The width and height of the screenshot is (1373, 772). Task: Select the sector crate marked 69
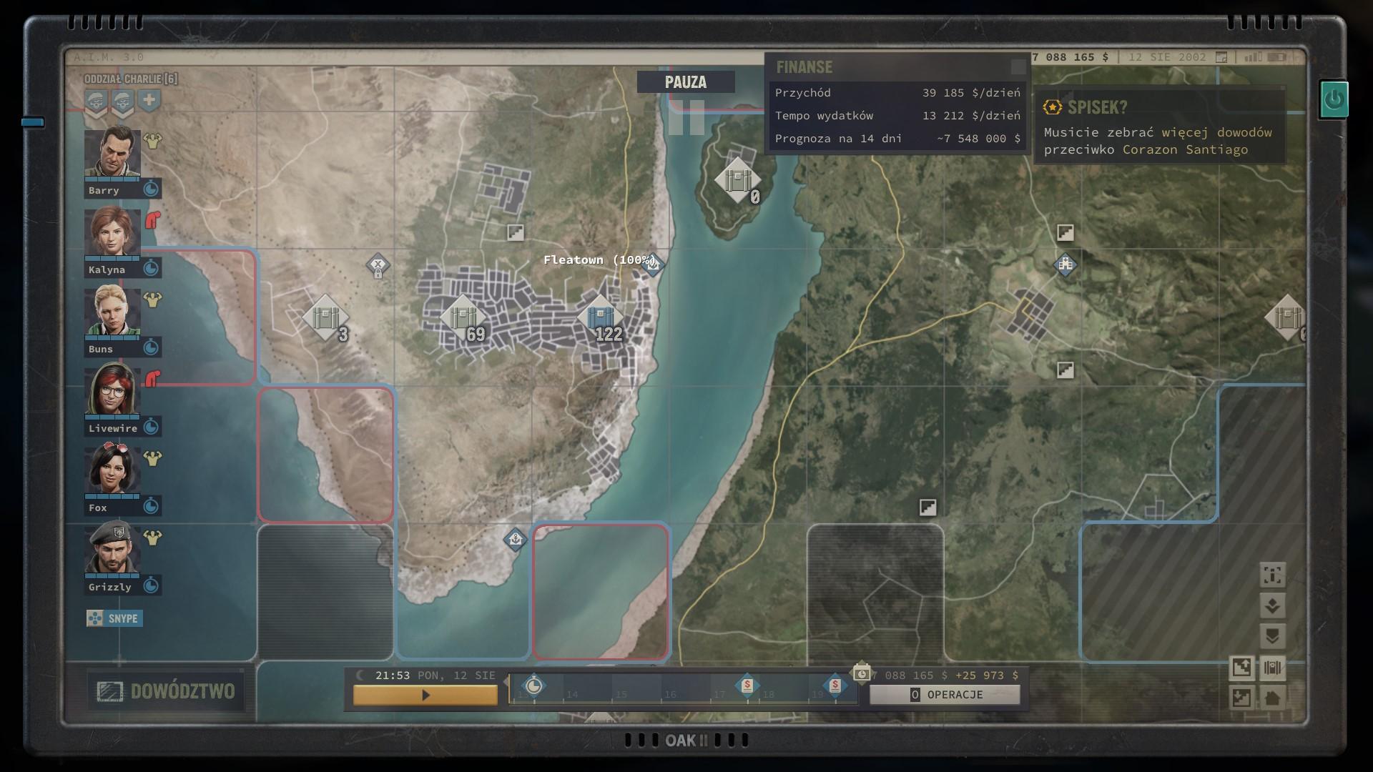point(463,318)
